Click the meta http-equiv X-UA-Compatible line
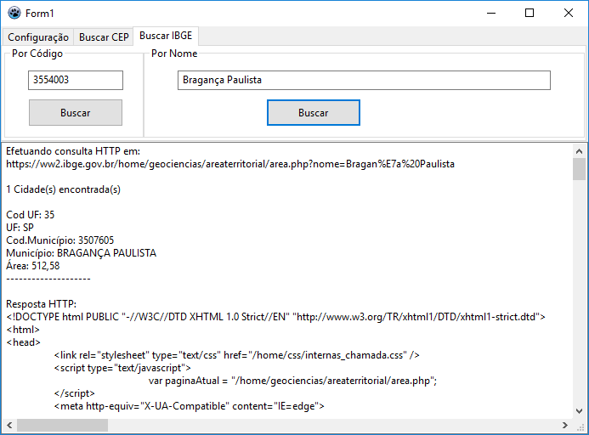This screenshot has height=435, width=589. coord(189,406)
